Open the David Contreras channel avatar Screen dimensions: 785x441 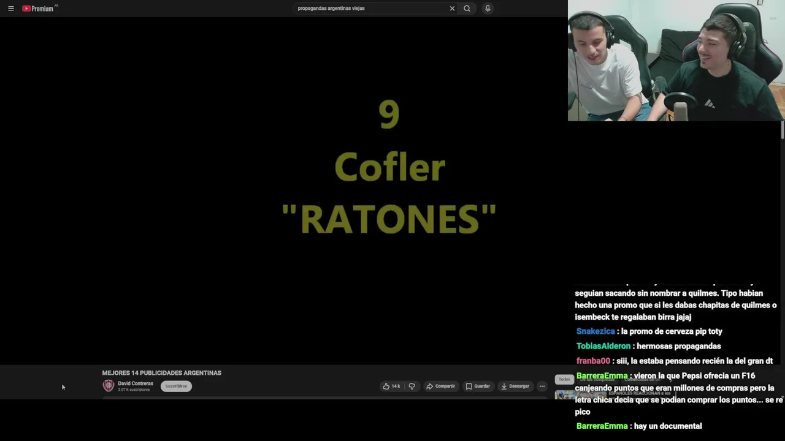pyautogui.click(x=109, y=385)
